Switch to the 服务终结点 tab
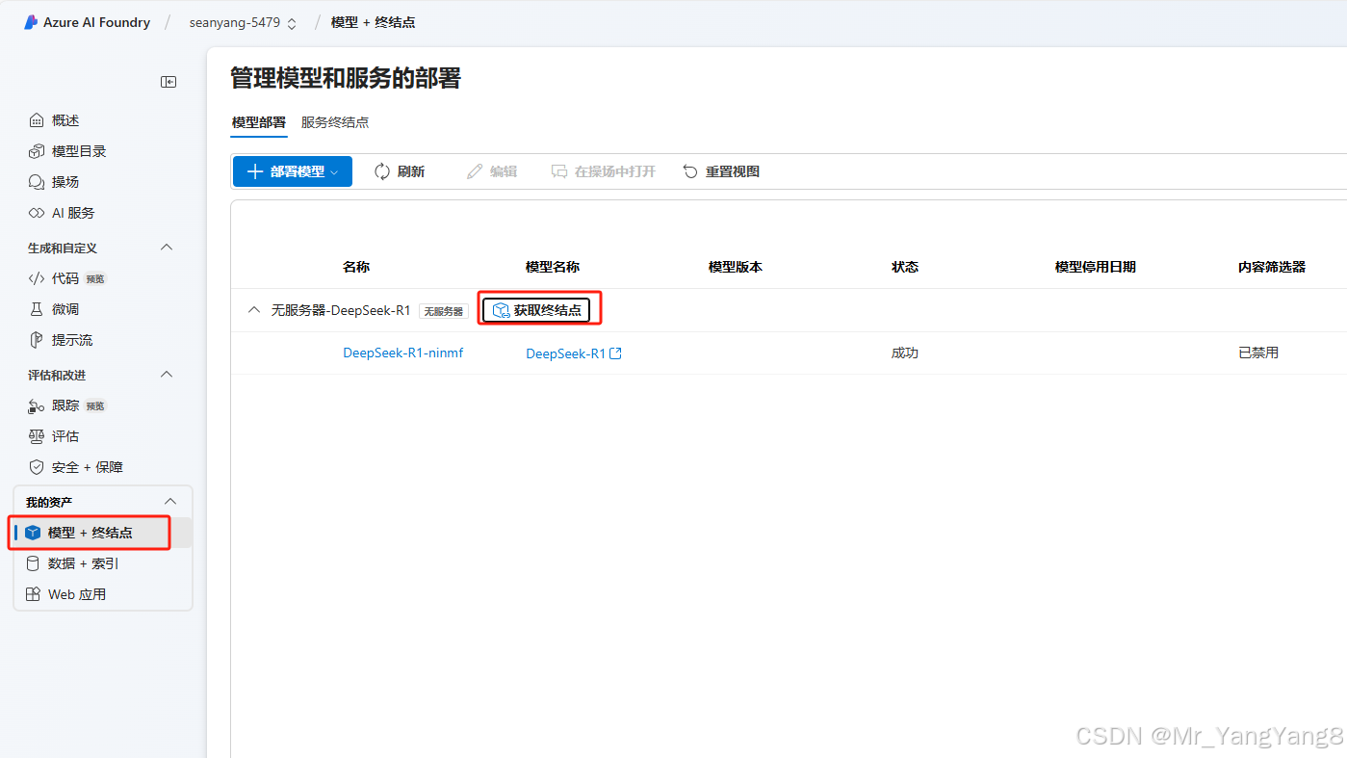The width and height of the screenshot is (1347, 758). pos(335,122)
